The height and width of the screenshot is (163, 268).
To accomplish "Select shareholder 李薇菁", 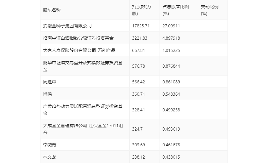I will click(x=50, y=145).
